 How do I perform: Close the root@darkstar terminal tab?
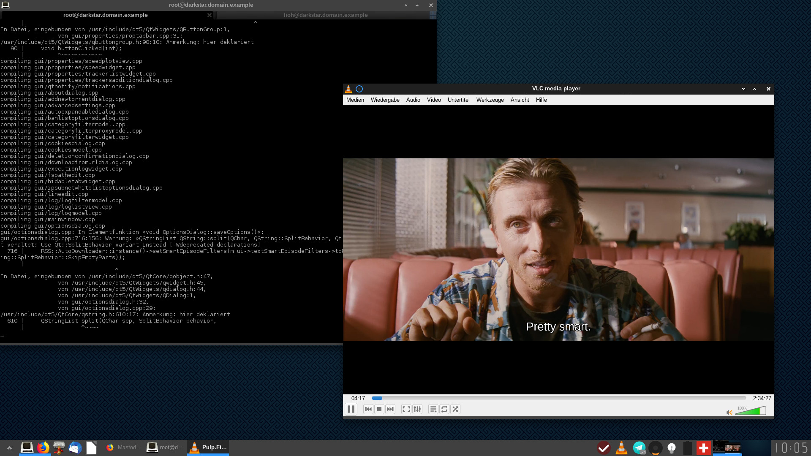(210, 15)
